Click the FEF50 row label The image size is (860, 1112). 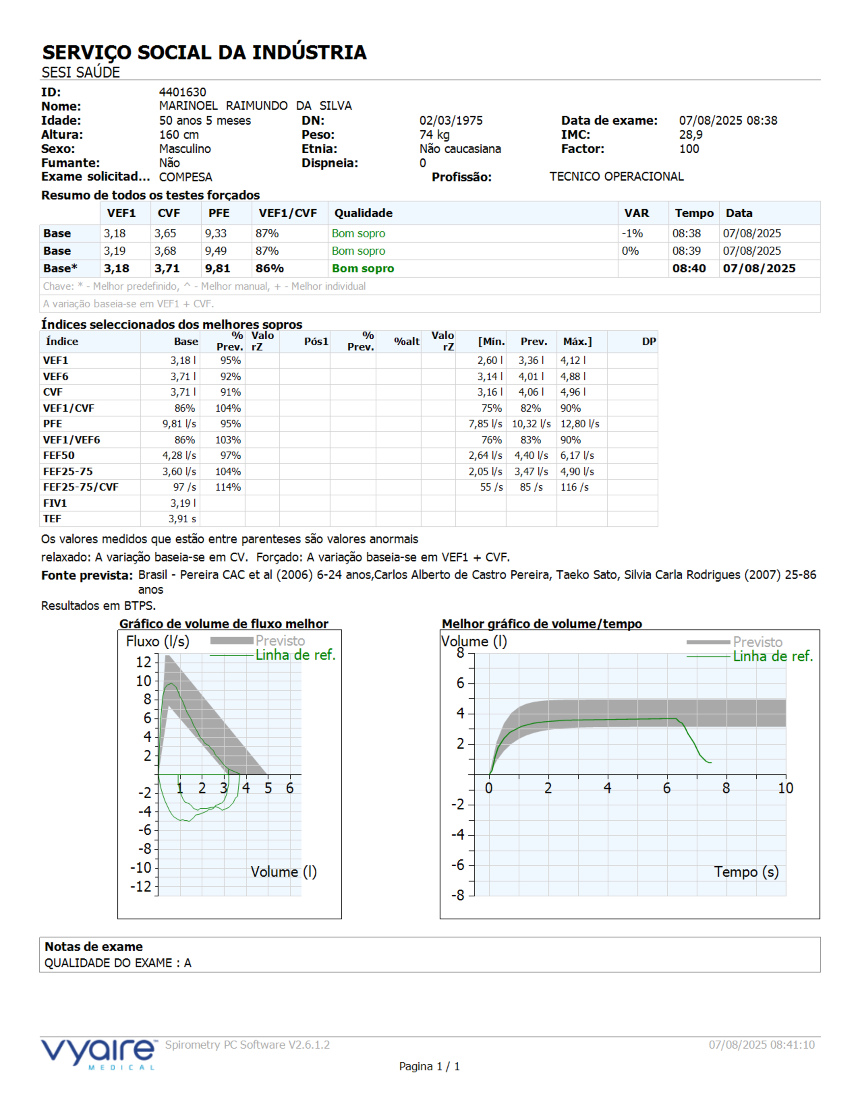[59, 456]
